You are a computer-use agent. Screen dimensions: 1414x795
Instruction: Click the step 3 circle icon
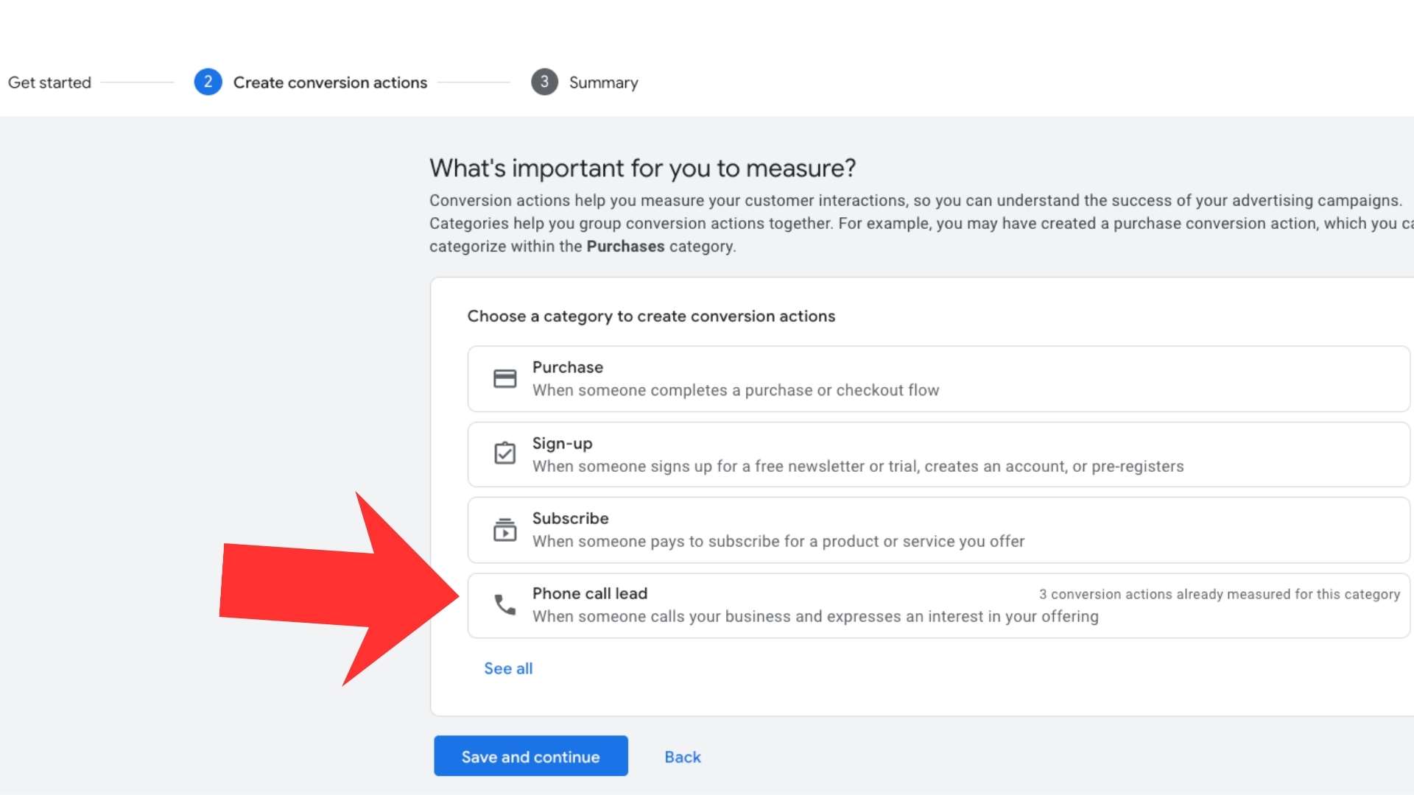tap(544, 82)
